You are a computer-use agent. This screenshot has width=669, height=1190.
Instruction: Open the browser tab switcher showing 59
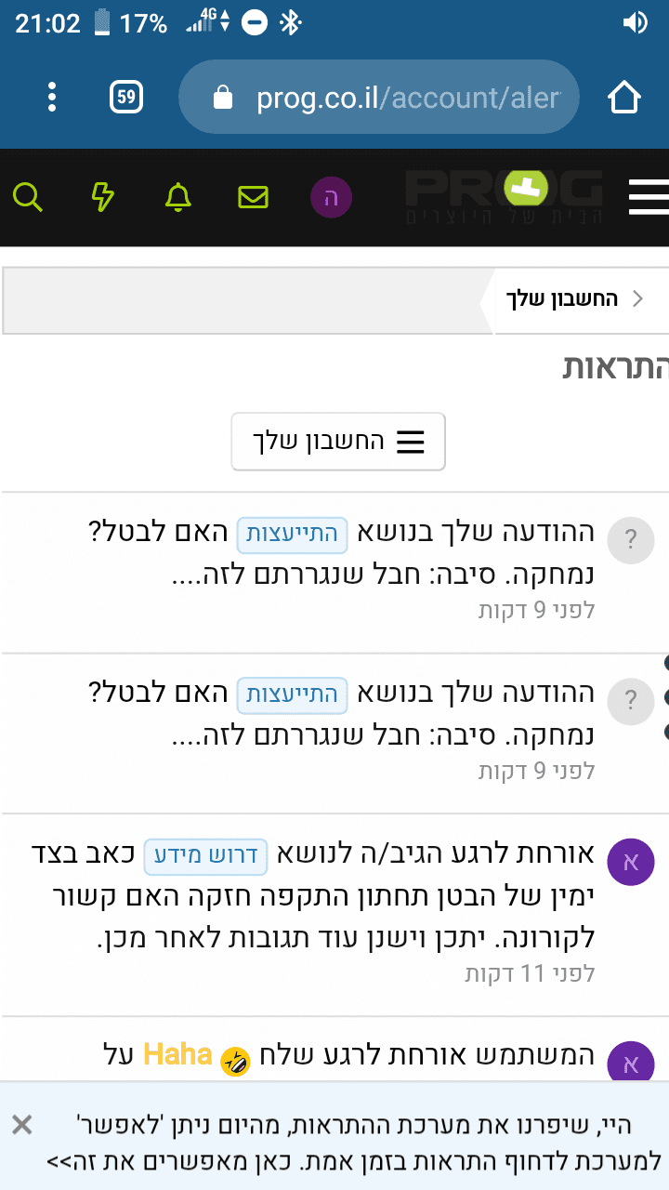pyautogui.click(x=126, y=97)
